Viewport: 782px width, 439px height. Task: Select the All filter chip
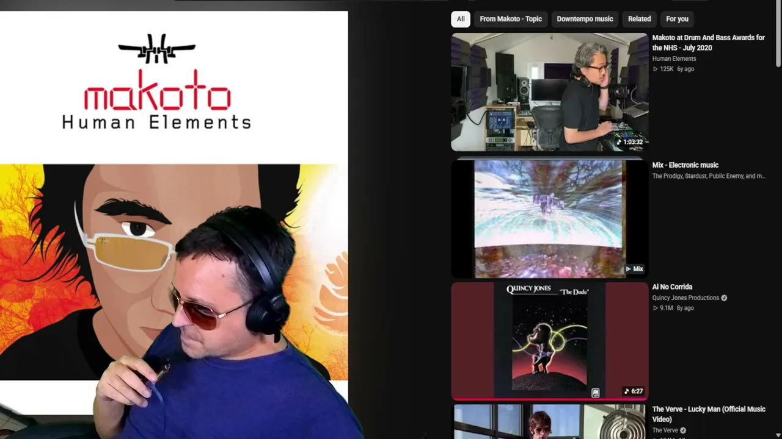point(461,19)
